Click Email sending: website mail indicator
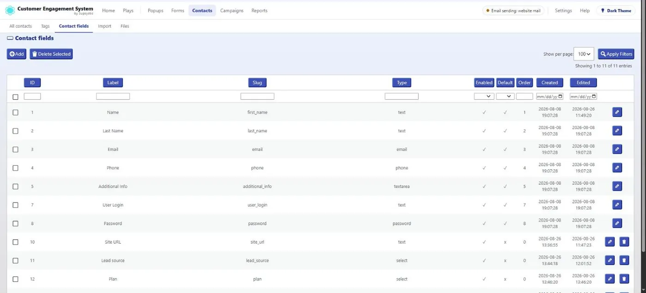Screen dimensions: 646x293 coord(513,11)
